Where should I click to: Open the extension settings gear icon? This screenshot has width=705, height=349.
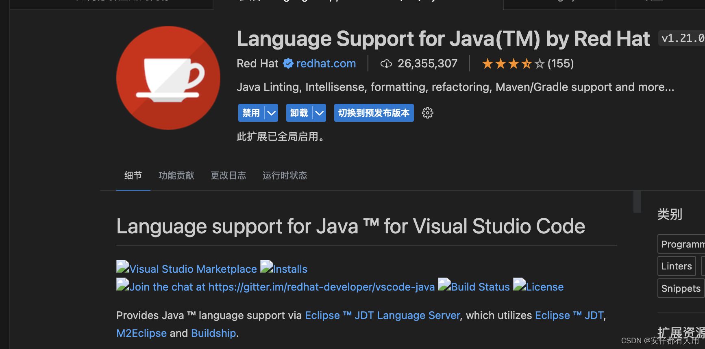click(x=427, y=113)
